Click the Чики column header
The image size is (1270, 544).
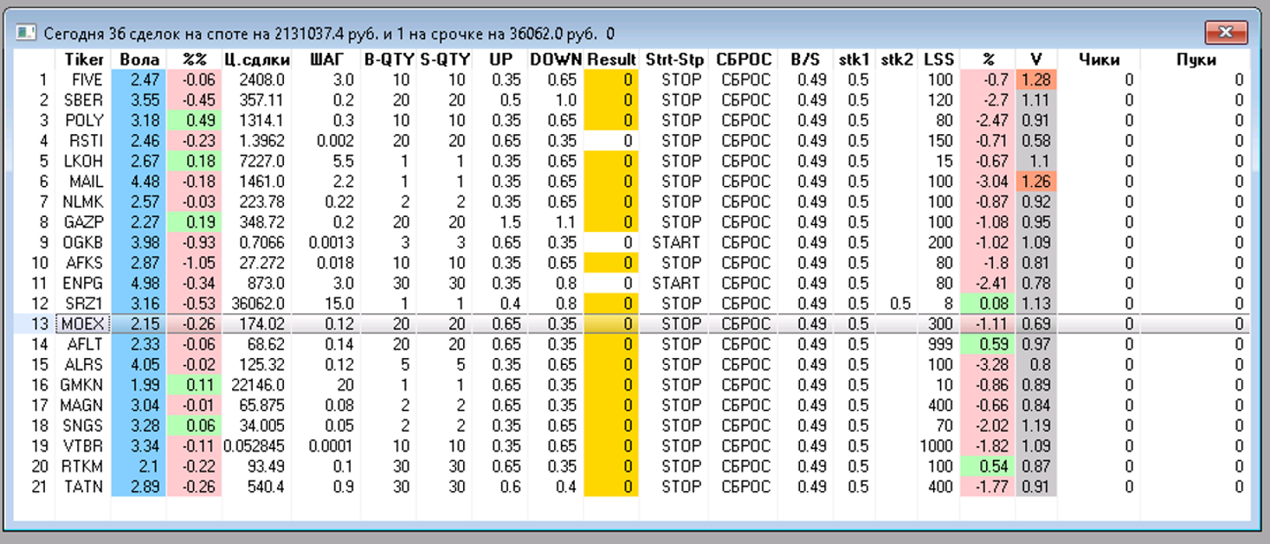1099,60
